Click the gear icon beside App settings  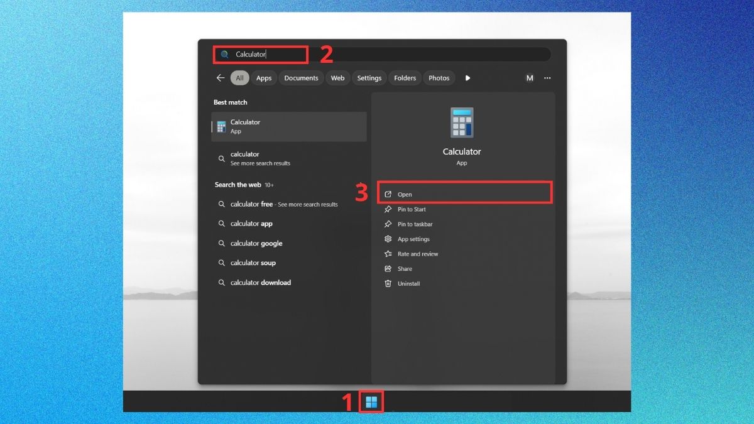tap(388, 239)
